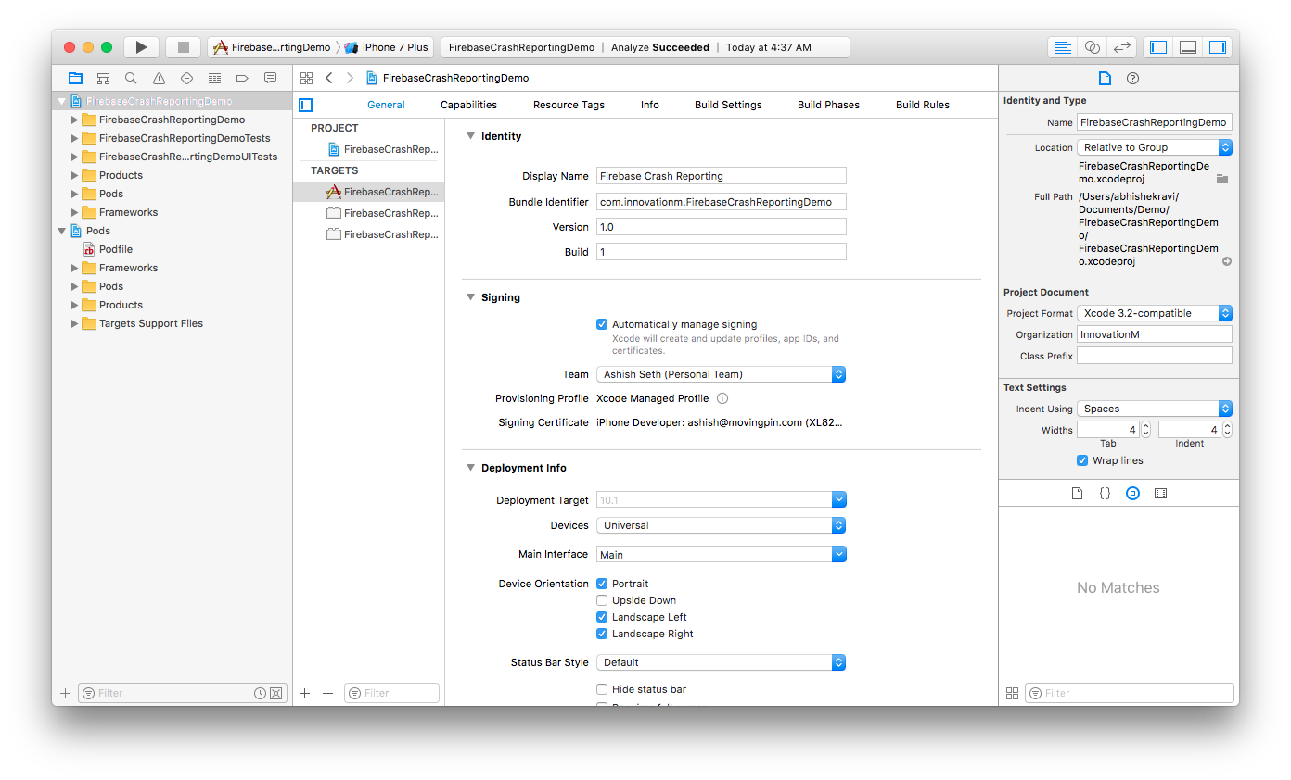Open the Capabilities tab
Viewport: 1291px width, 780px height.
(x=468, y=105)
